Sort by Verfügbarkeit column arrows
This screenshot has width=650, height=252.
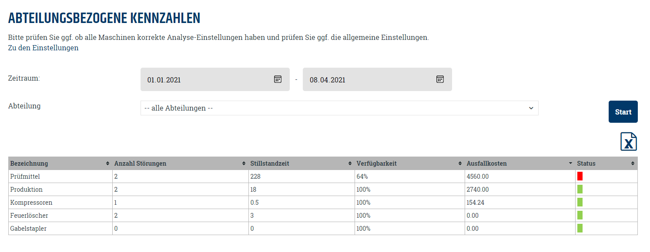coord(460,164)
